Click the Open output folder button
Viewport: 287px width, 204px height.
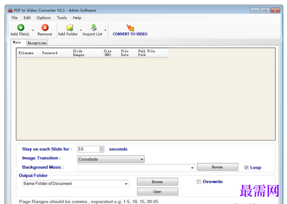pyautogui.click(x=157, y=192)
